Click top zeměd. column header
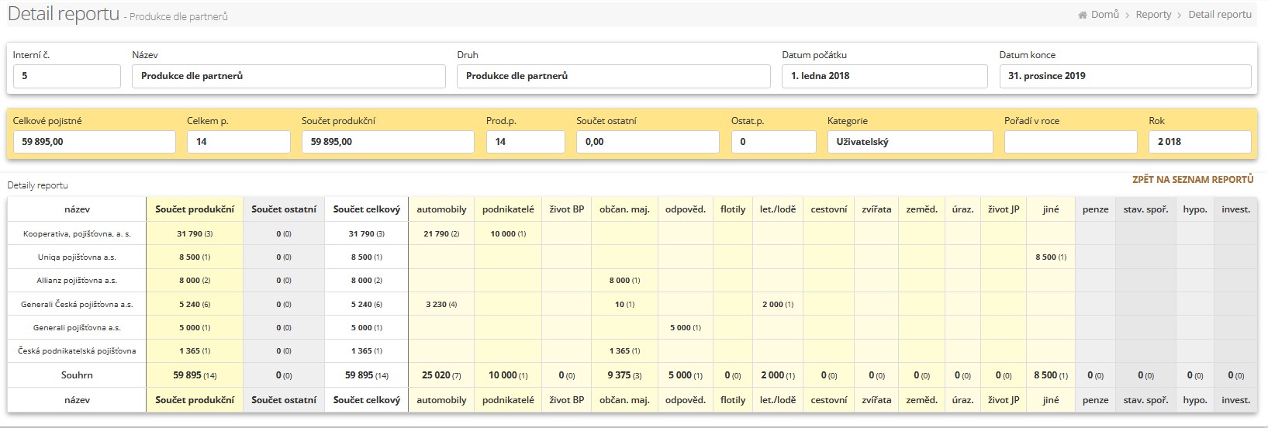This screenshot has height=428, width=1268. tap(921, 209)
